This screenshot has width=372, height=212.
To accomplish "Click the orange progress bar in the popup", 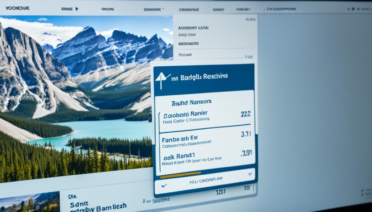I will click(181, 175).
